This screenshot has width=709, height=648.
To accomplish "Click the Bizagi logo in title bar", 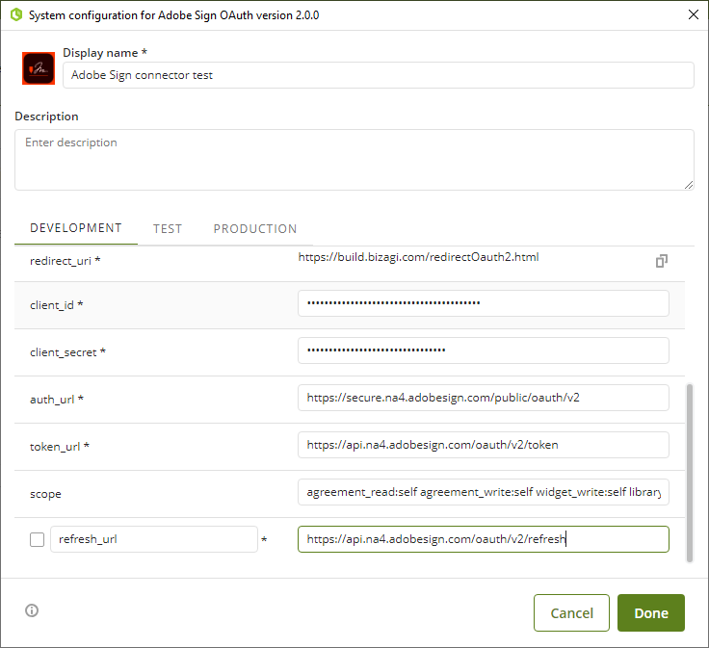I will 16,14.
